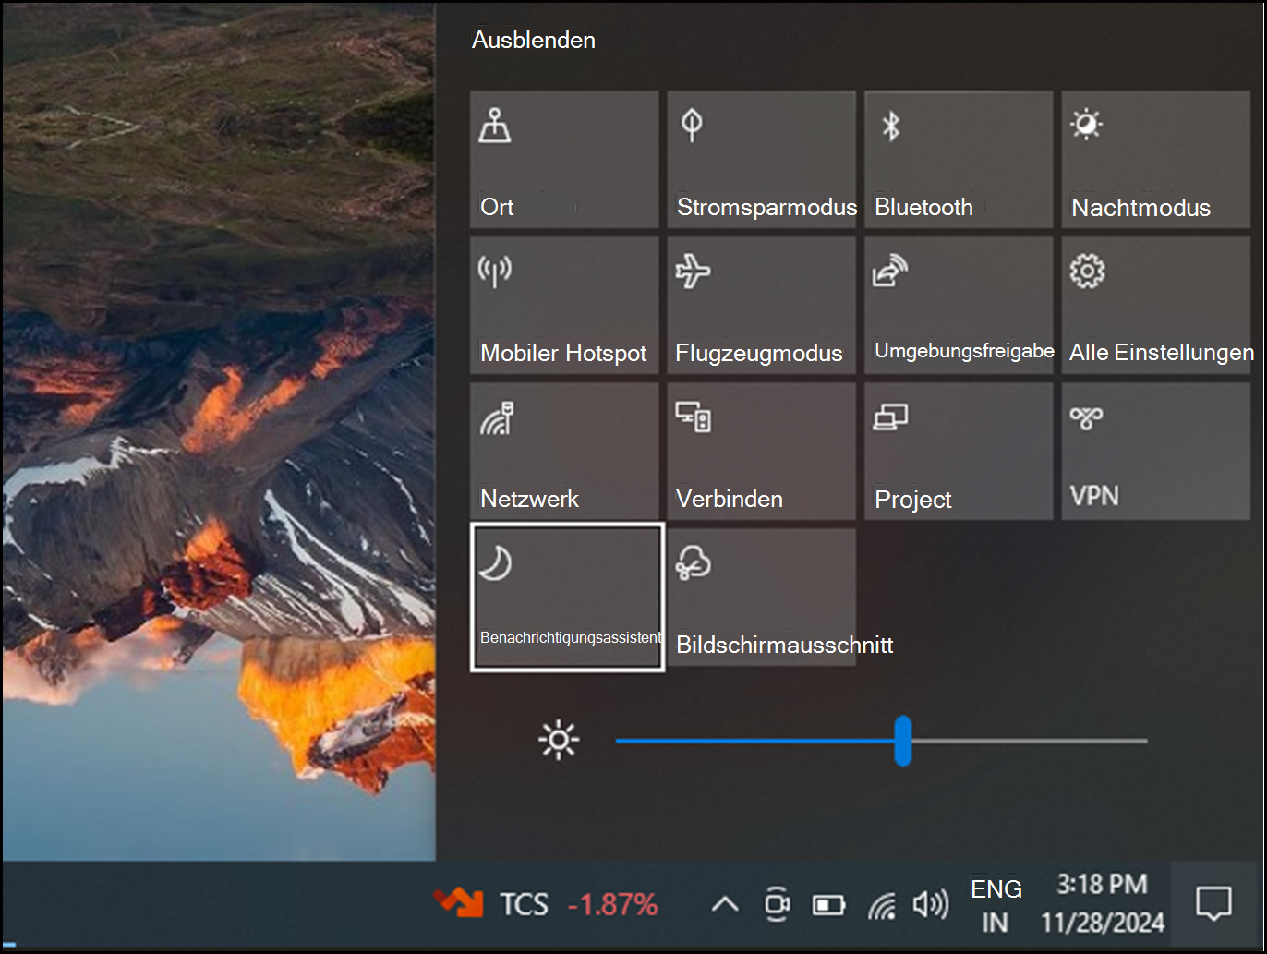Toggle the Flugzeugmodus tile

click(762, 305)
